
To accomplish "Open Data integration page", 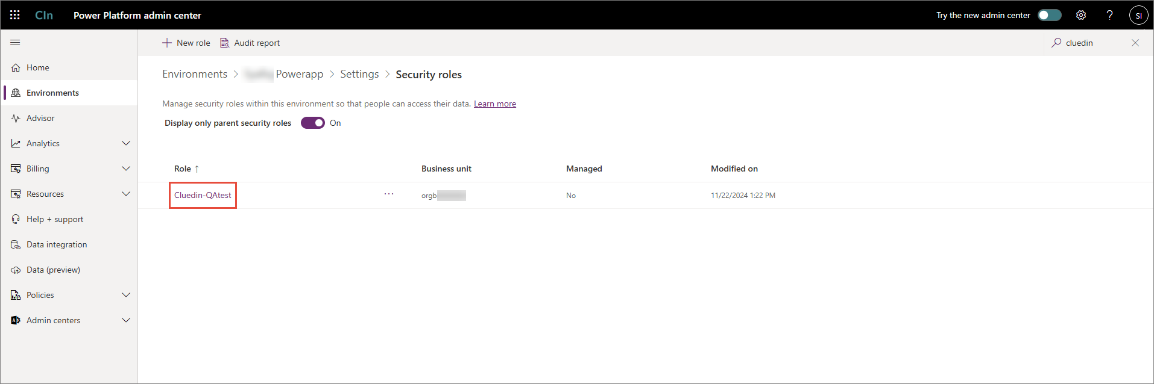I will [69, 244].
